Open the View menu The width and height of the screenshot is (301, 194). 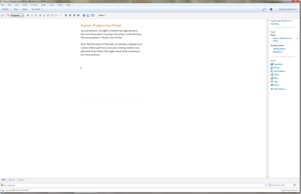pos(17,5)
